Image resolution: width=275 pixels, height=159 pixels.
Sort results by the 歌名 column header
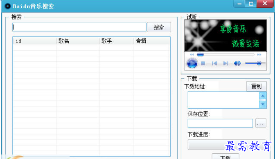pyautogui.click(x=78, y=41)
